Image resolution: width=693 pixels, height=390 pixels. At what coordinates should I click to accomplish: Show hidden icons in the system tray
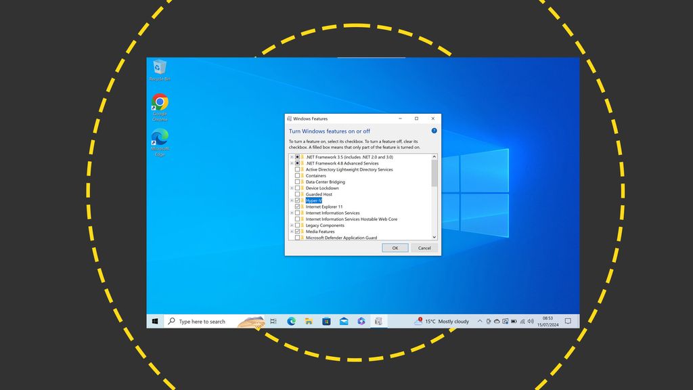pyautogui.click(x=479, y=321)
